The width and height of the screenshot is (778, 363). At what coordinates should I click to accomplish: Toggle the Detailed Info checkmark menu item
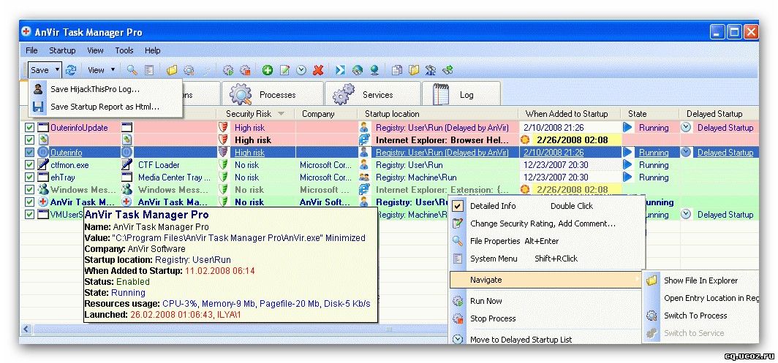(x=547, y=206)
